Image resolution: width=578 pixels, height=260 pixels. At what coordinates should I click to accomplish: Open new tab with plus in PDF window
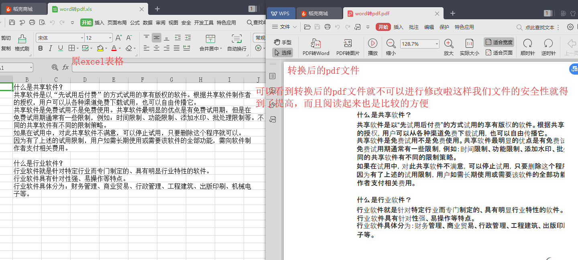click(453, 13)
